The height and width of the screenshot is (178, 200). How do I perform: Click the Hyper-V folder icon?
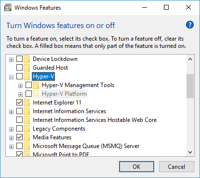click(x=27, y=76)
